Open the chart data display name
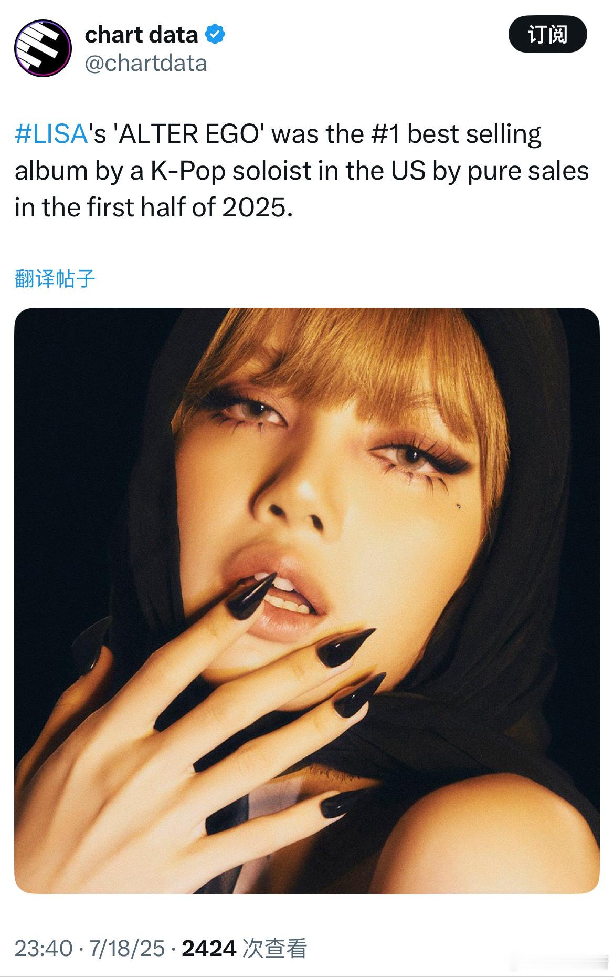Viewport: 614px width, 977px height. click(141, 35)
